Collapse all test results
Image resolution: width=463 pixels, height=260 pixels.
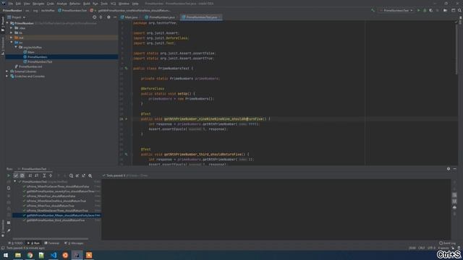coord(51,175)
